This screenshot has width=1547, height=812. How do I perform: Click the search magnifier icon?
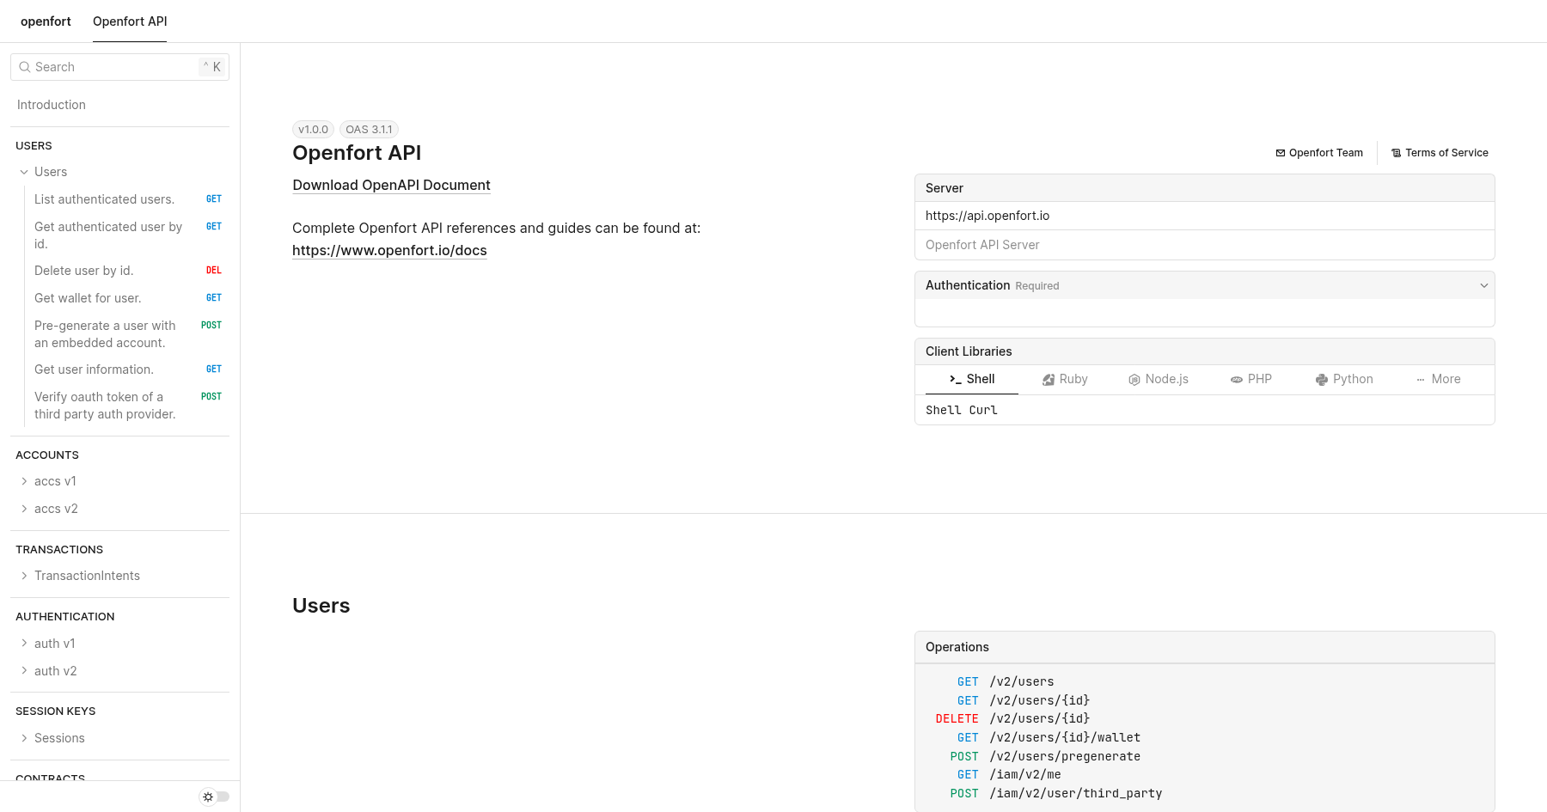pos(24,67)
